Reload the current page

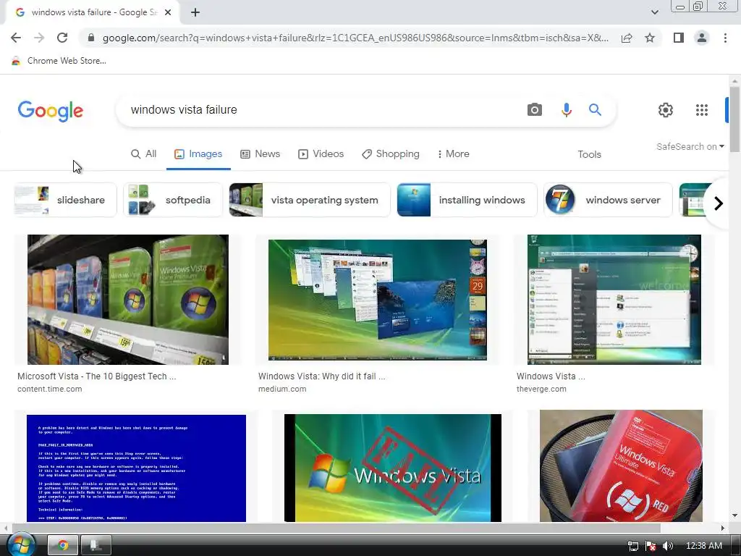62,38
